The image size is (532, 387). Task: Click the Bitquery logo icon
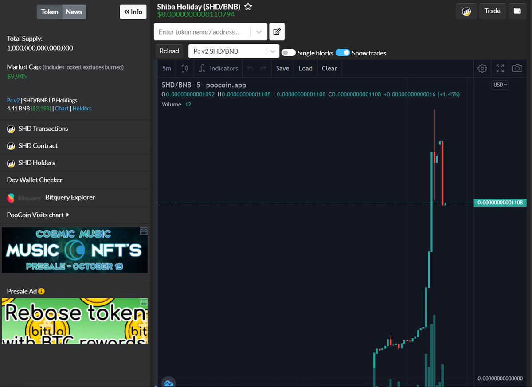click(x=11, y=198)
